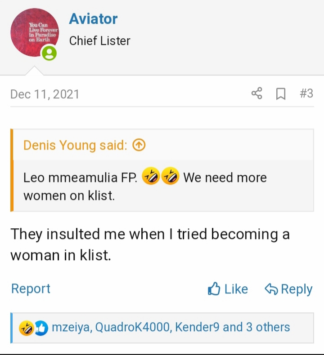This screenshot has height=355, width=324.
Task: Open the #3 post permalink
Action: click(306, 94)
